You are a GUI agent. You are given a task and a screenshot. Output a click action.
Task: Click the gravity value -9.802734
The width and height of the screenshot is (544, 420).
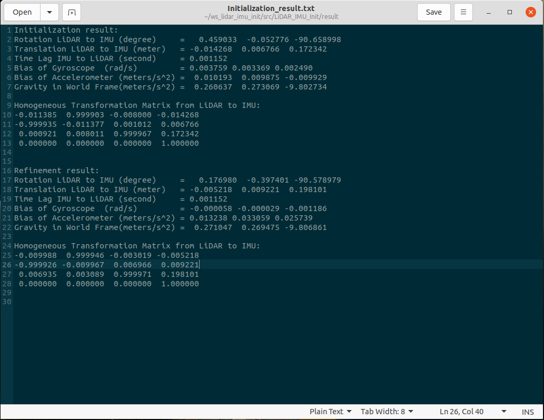pos(305,87)
